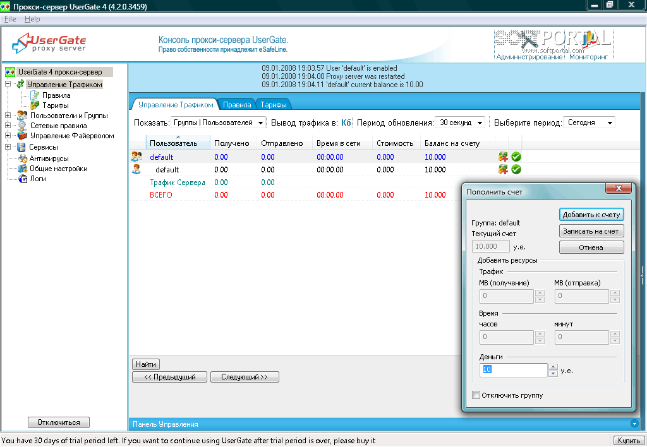Click the Управление Файерволом icon
The height and width of the screenshot is (447, 647).
click(22, 136)
